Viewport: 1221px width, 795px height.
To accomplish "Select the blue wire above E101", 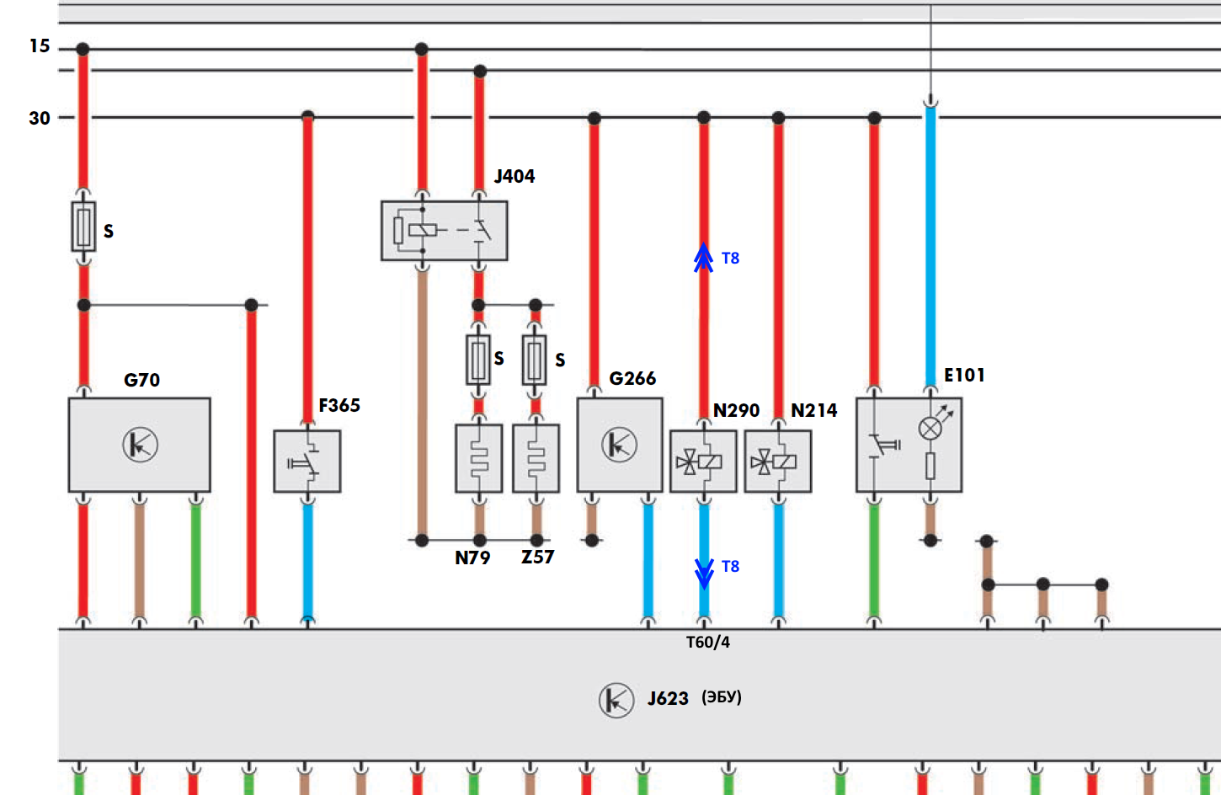I will point(930,246).
